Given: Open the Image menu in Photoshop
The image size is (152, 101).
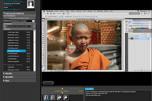Looking at the screenshot, I should point(67,11).
